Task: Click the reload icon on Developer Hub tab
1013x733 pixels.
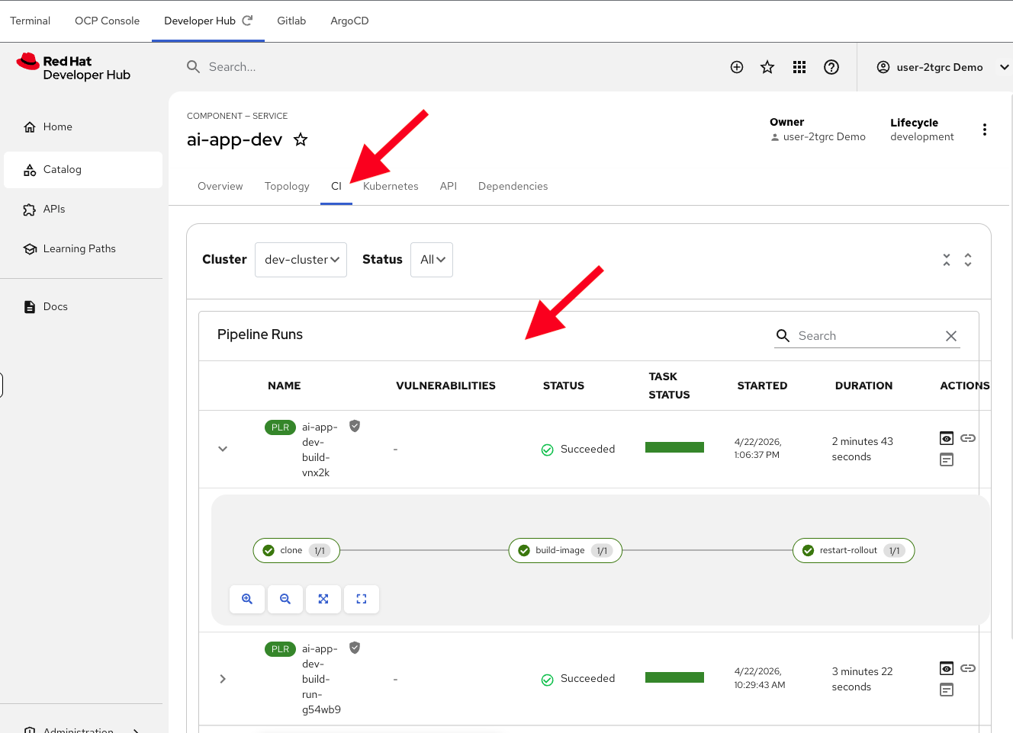Action: pyautogui.click(x=247, y=21)
